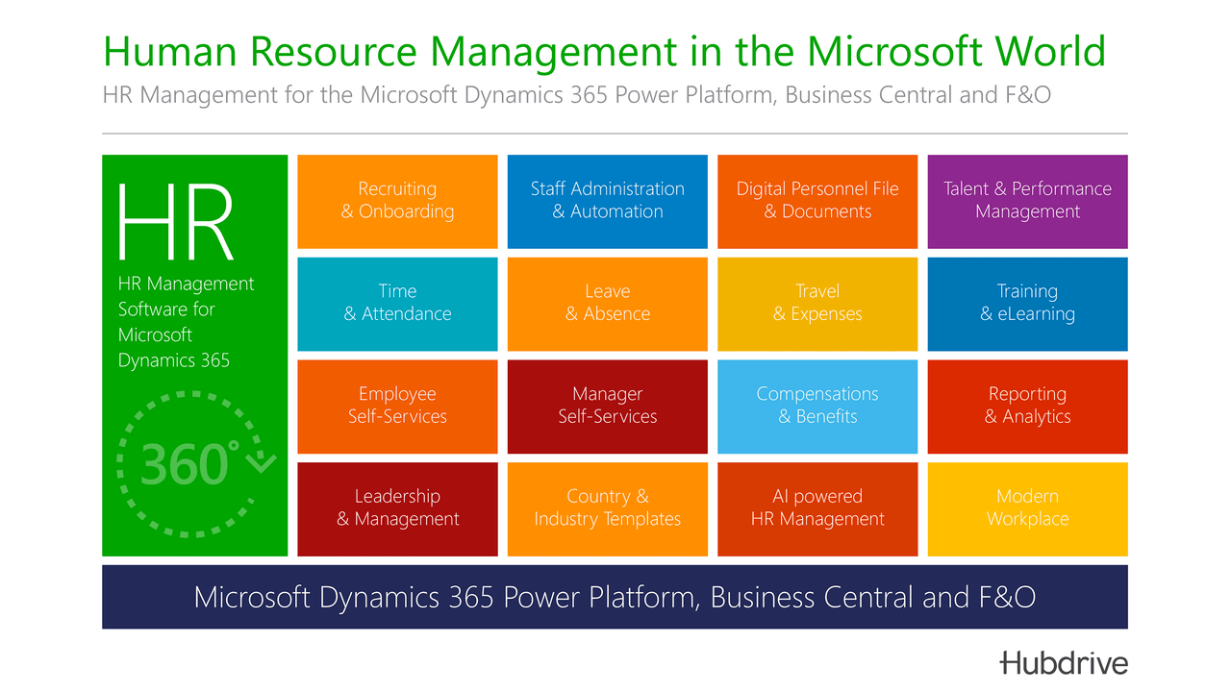
Task: Select the Modern Workplace tile
Action: [x=1027, y=509]
